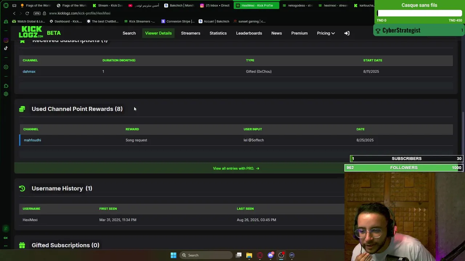Click the coins icon beside Used Channel Point Rewards
This screenshot has height=261, width=465.
tap(22, 109)
